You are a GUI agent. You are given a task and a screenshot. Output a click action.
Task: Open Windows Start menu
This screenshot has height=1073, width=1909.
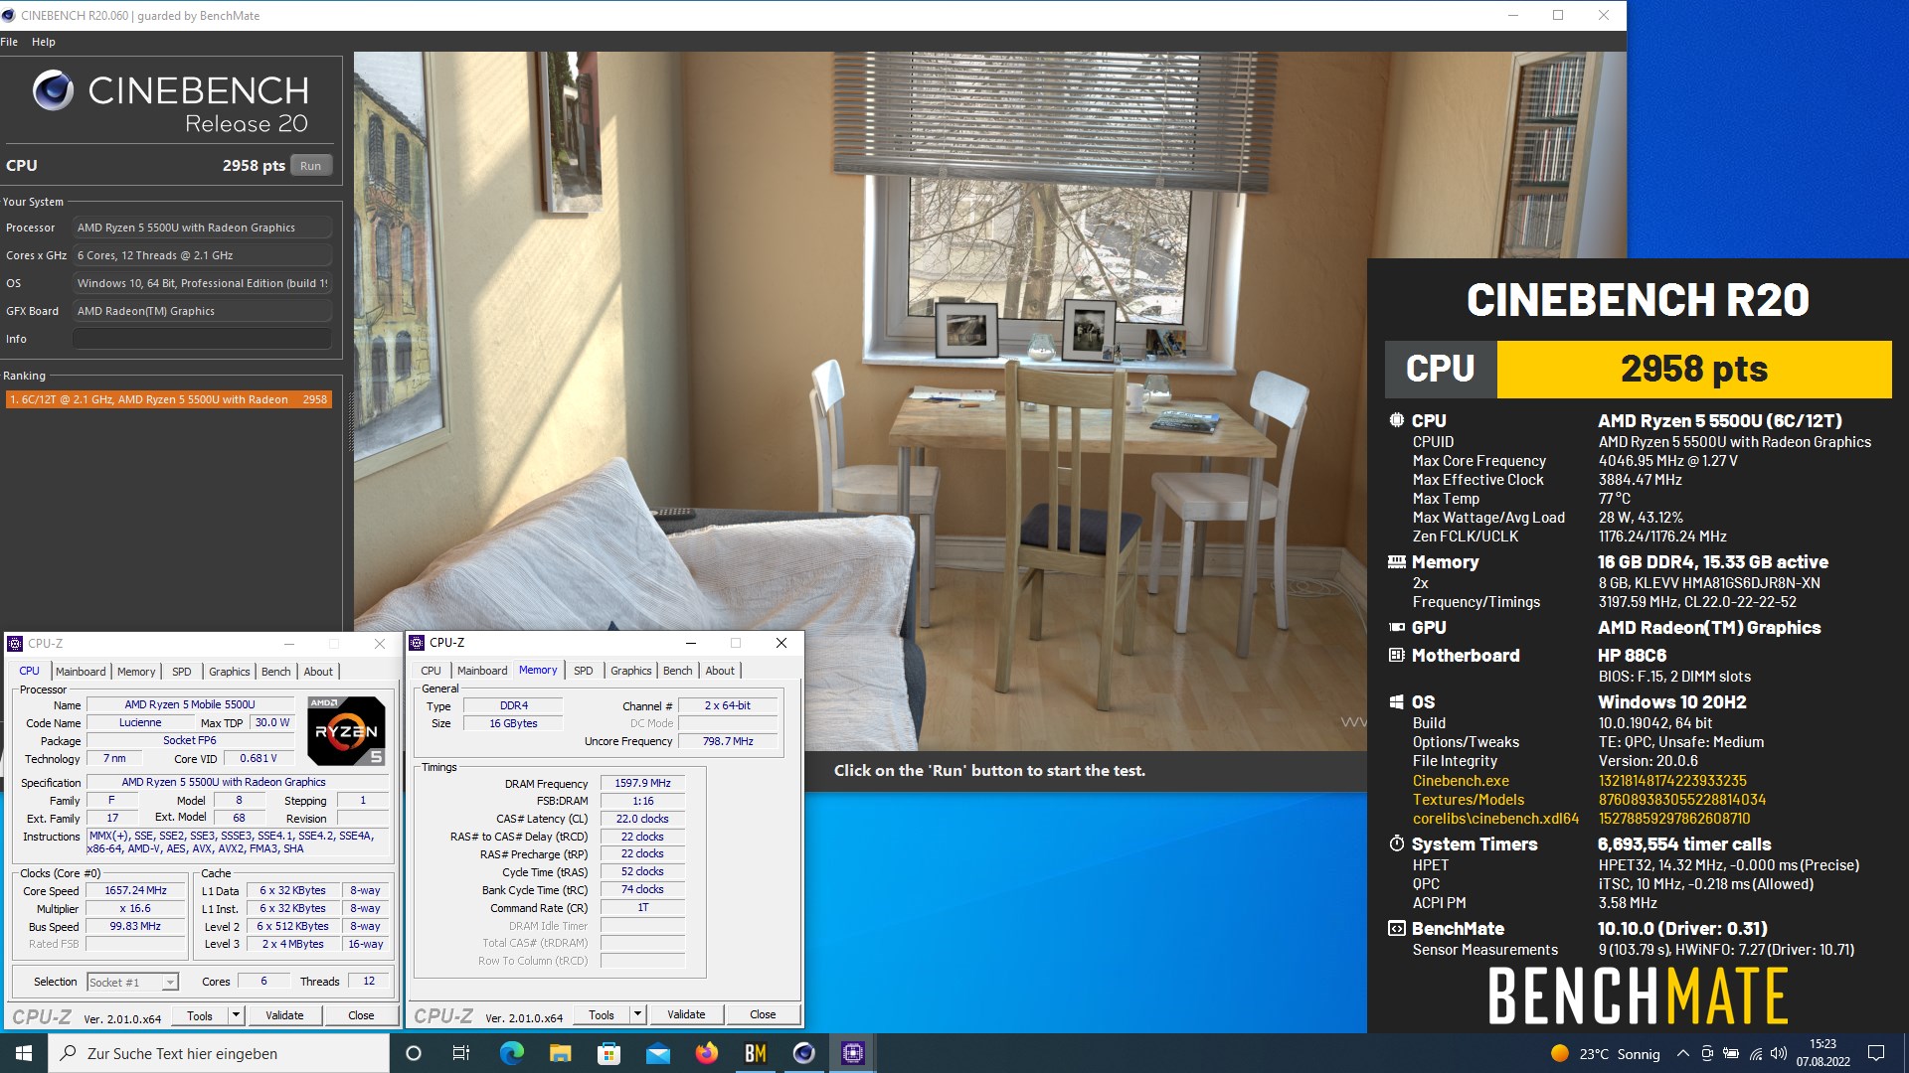pyautogui.click(x=24, y=1053)
